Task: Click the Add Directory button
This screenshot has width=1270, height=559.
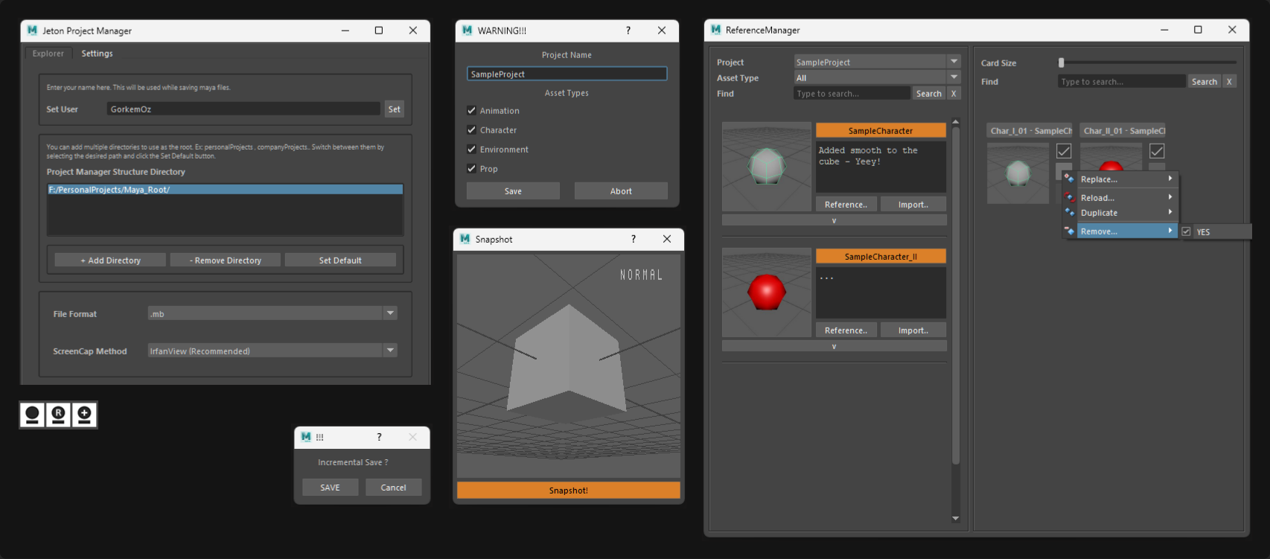Action: (110, 261)
